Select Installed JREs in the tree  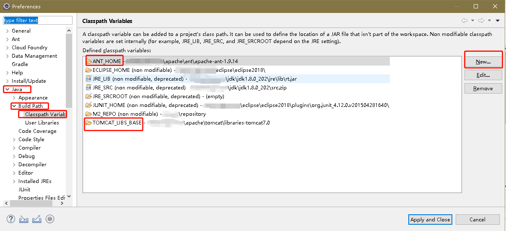point(35,181)
